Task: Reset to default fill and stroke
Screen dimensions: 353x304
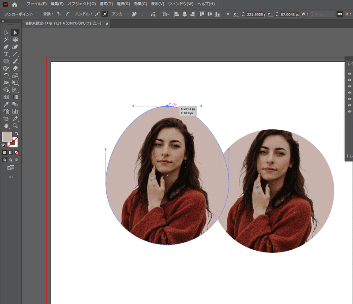Action: [x=4, y=146]
